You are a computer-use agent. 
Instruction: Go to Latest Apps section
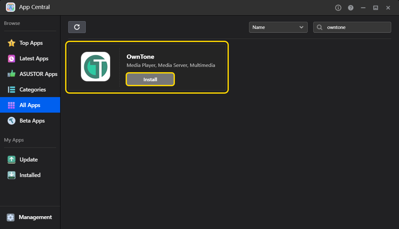(30, 58)
